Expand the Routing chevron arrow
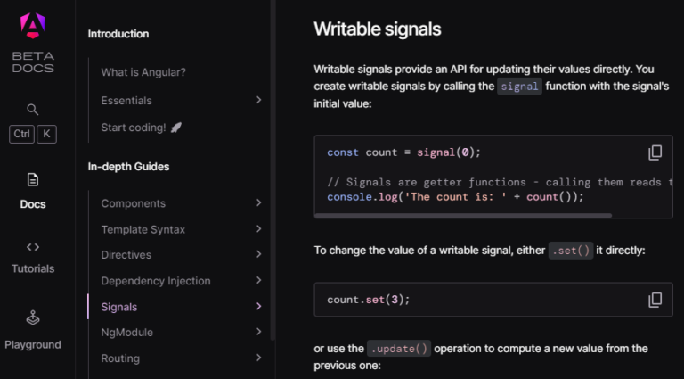 point(258,358)
